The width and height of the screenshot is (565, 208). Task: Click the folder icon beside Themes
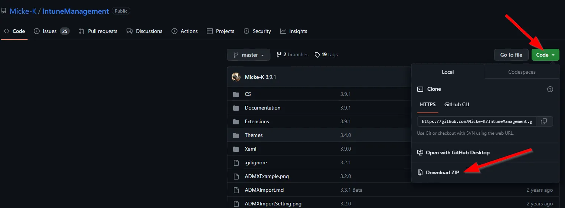236,135
